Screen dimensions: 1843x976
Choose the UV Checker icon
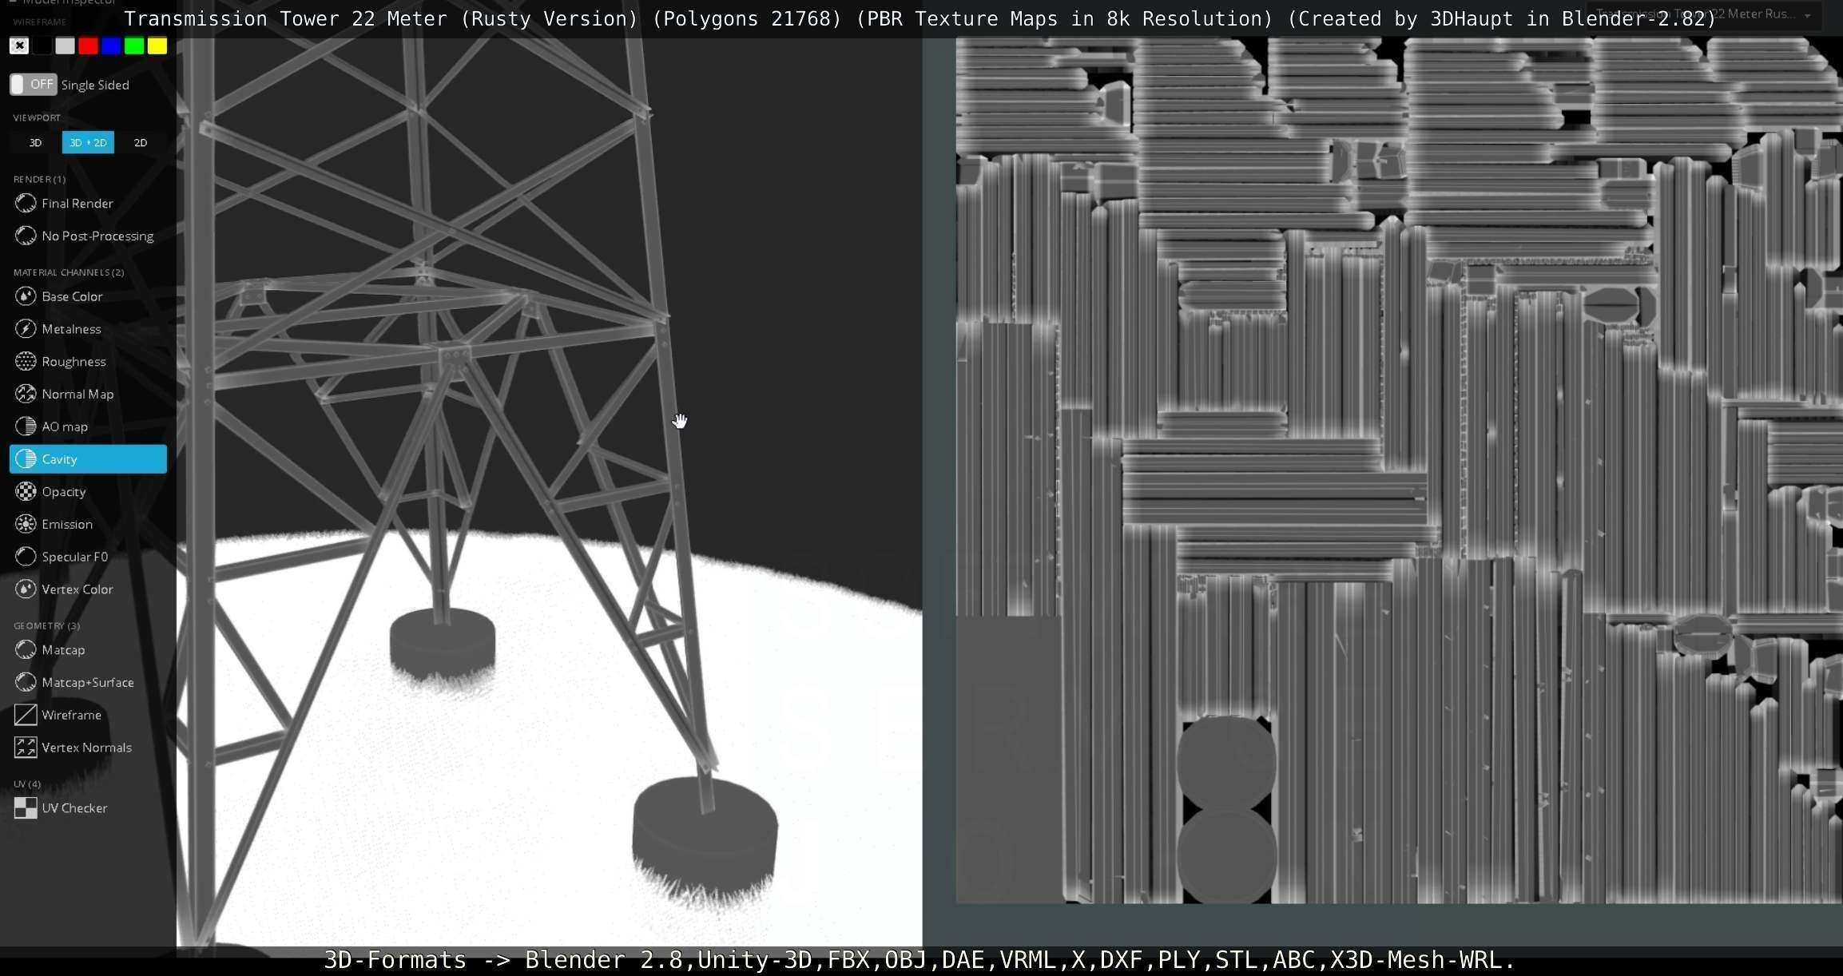[26, 808]
